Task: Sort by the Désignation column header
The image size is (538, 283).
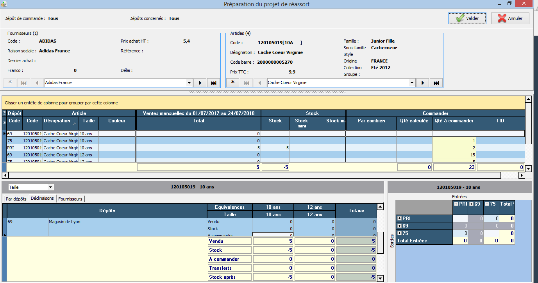Action: (x=57, y=121)
